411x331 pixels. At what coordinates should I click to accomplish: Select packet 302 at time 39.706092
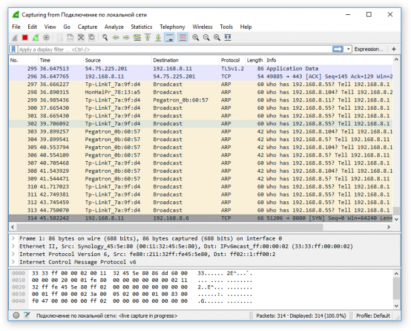click(x=200, y=124)
